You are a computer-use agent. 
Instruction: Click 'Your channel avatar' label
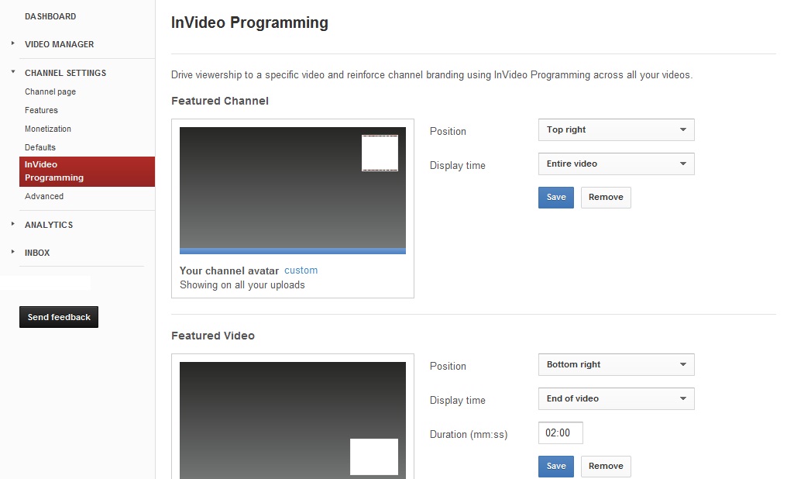pos(229,271)
